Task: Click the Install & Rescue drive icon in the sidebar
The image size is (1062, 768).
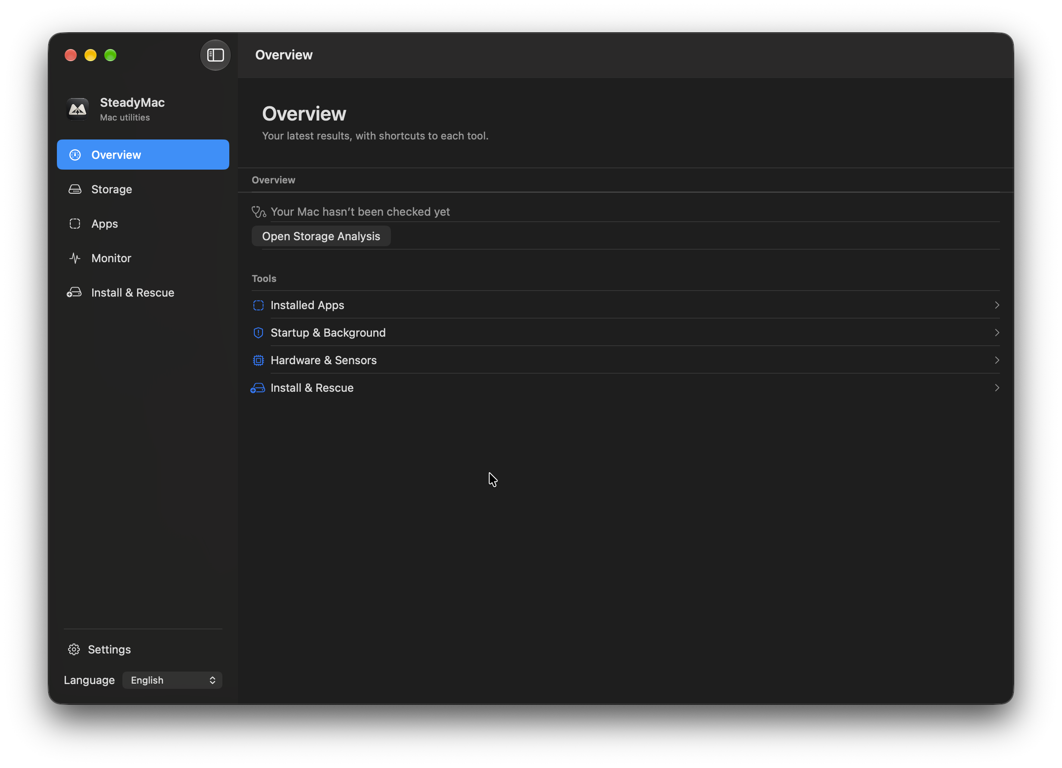Action: pos(74,293)
